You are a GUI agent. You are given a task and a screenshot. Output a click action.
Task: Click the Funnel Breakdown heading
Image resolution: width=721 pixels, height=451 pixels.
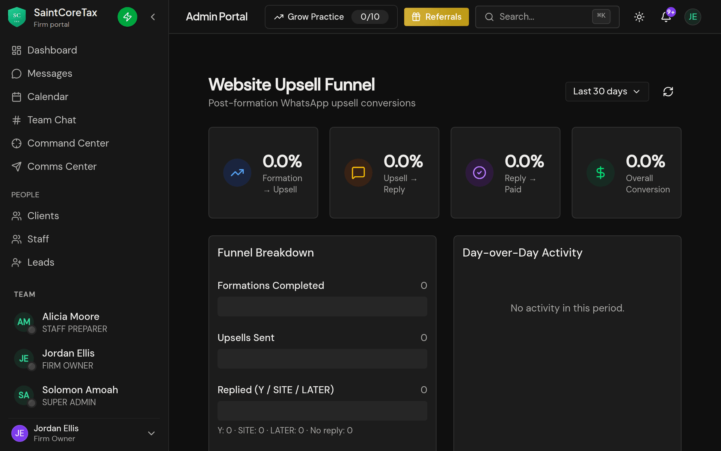click(x=265, y=253)
